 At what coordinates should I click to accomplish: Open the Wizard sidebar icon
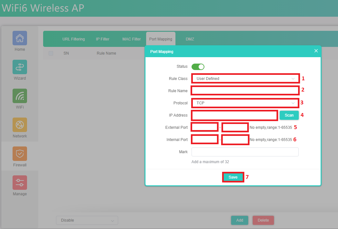click(x=20, y=67)
